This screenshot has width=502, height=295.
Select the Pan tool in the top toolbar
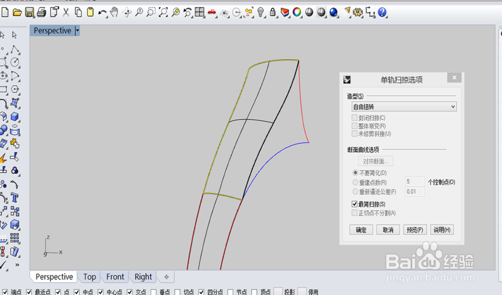[114, 12]
